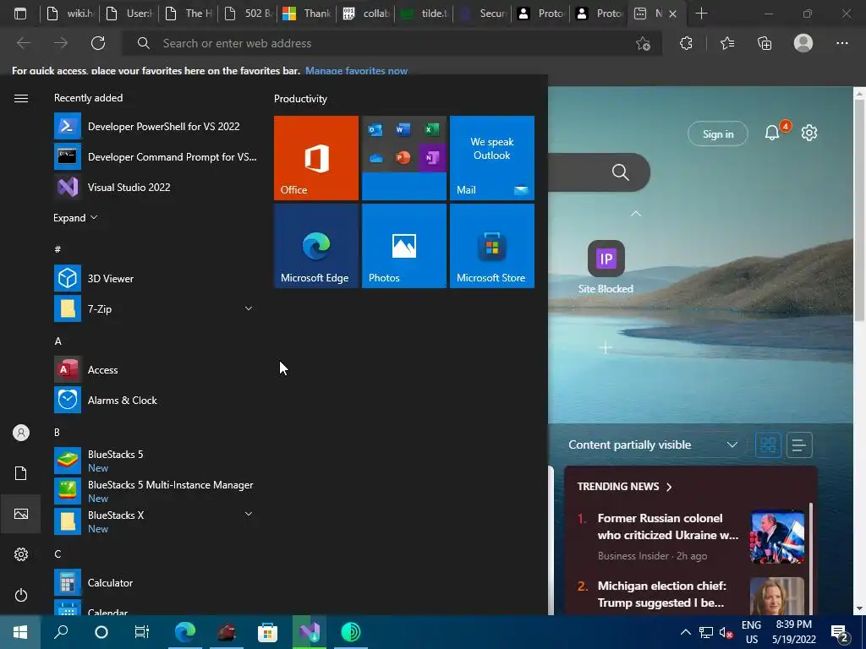Launch Developer Command Prompt for VS
This screenshot has height=649, width=866.
point(156,156)
